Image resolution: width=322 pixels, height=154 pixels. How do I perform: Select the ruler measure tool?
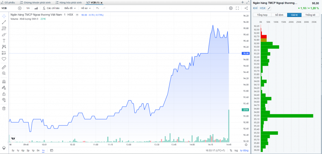(x=4, y=67)
